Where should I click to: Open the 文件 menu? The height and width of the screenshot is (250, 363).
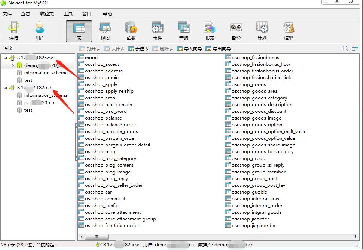click(x=7, y=14)
